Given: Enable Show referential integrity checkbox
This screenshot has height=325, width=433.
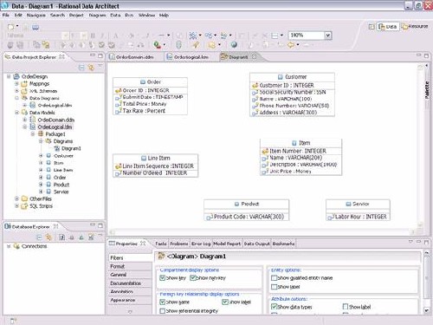Looking at the screenshot, I should pos(162,311).
